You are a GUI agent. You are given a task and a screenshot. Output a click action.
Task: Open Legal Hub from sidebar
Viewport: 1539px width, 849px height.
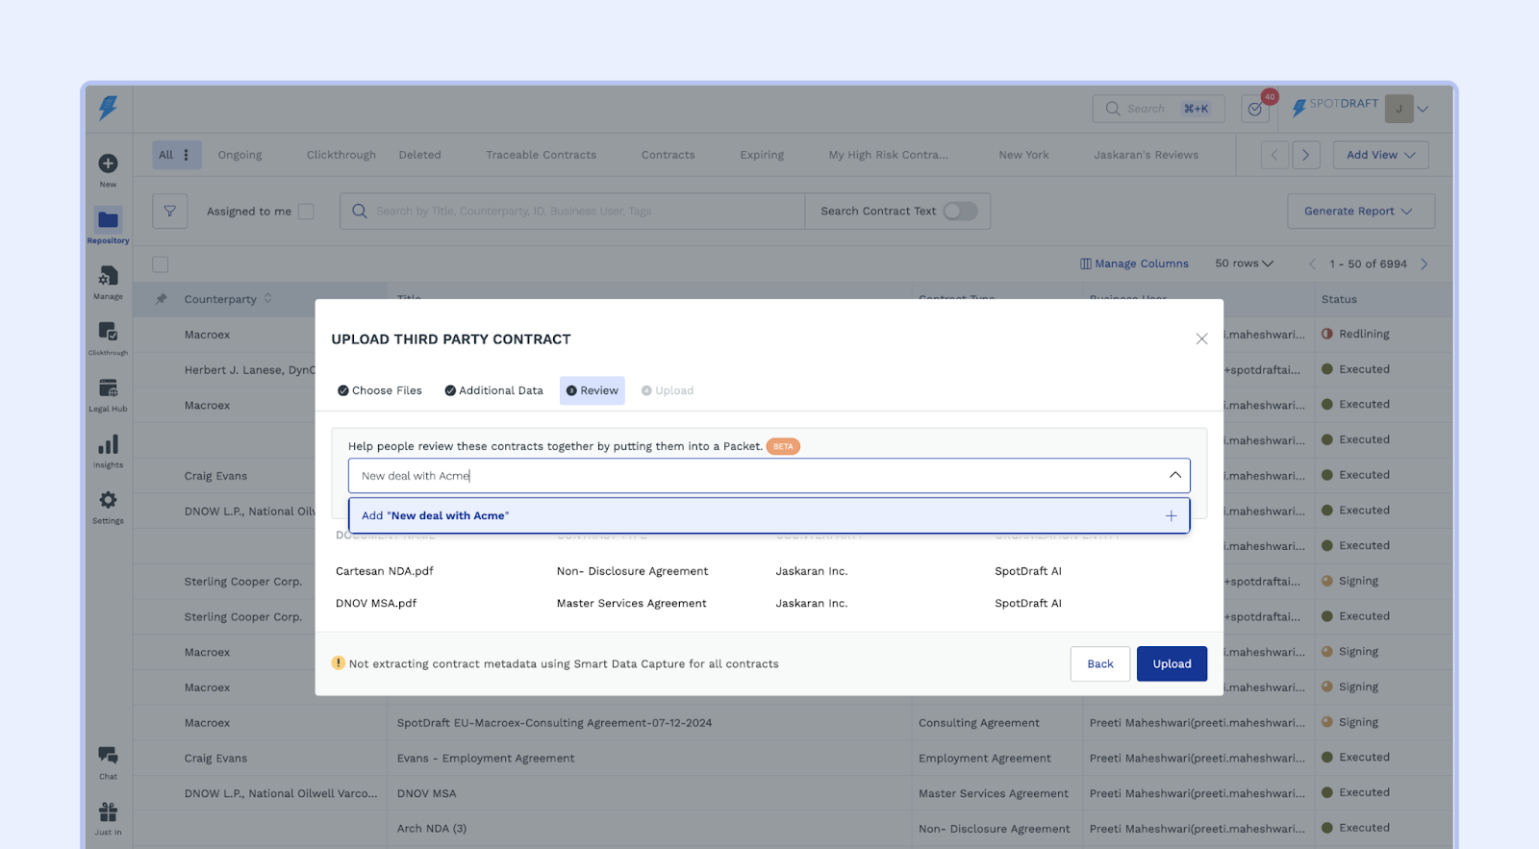click(108, 388)
